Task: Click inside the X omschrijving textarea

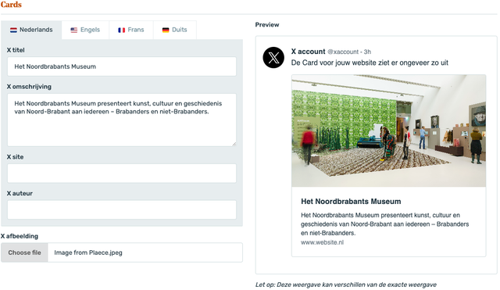Action: click(x=122, y=120)
